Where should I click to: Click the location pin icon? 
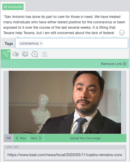(45, 54)
